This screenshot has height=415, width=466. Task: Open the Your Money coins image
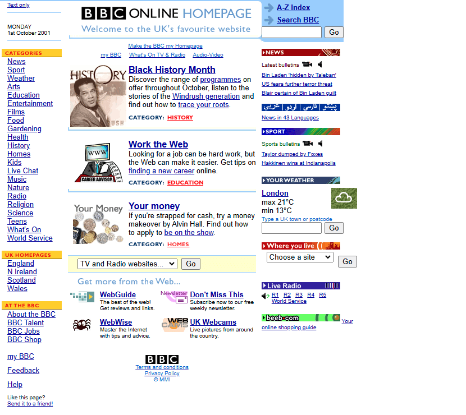click(x=98, y=224)
